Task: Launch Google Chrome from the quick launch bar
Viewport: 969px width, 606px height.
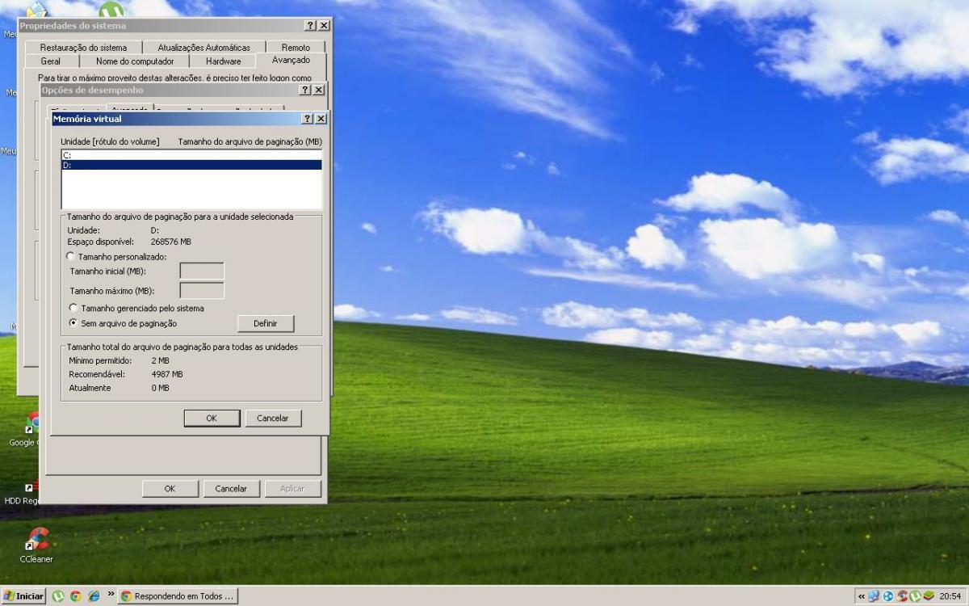Action: click(x=76, y=596)
